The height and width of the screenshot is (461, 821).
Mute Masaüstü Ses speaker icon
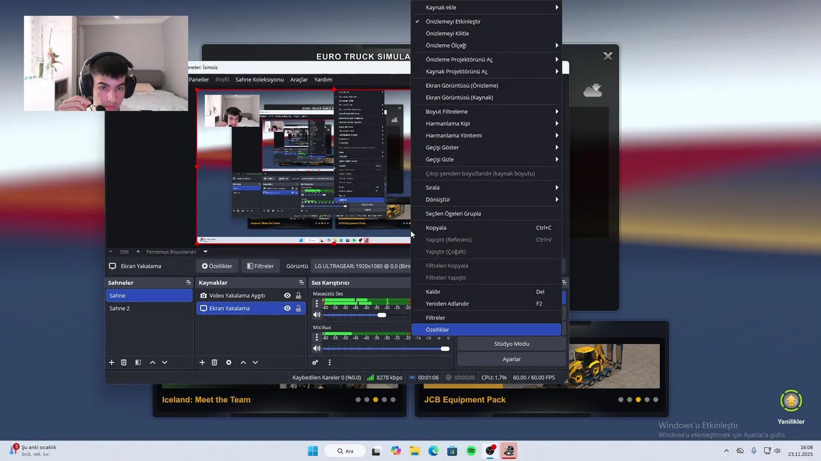[x=316, y=314]
